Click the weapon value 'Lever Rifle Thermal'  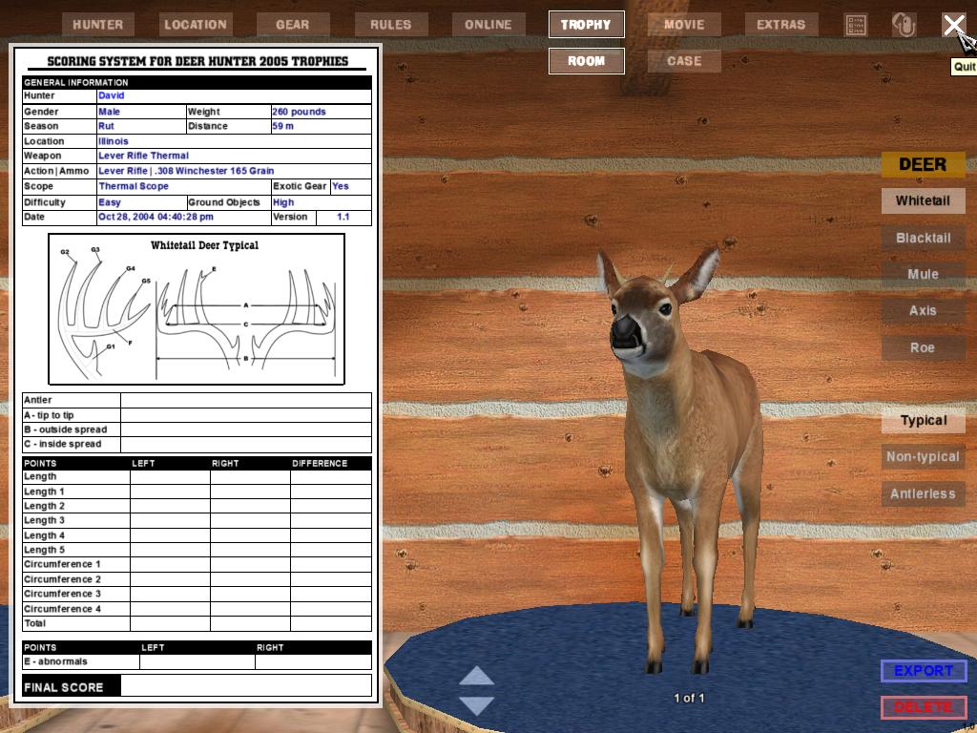(143, 156)
